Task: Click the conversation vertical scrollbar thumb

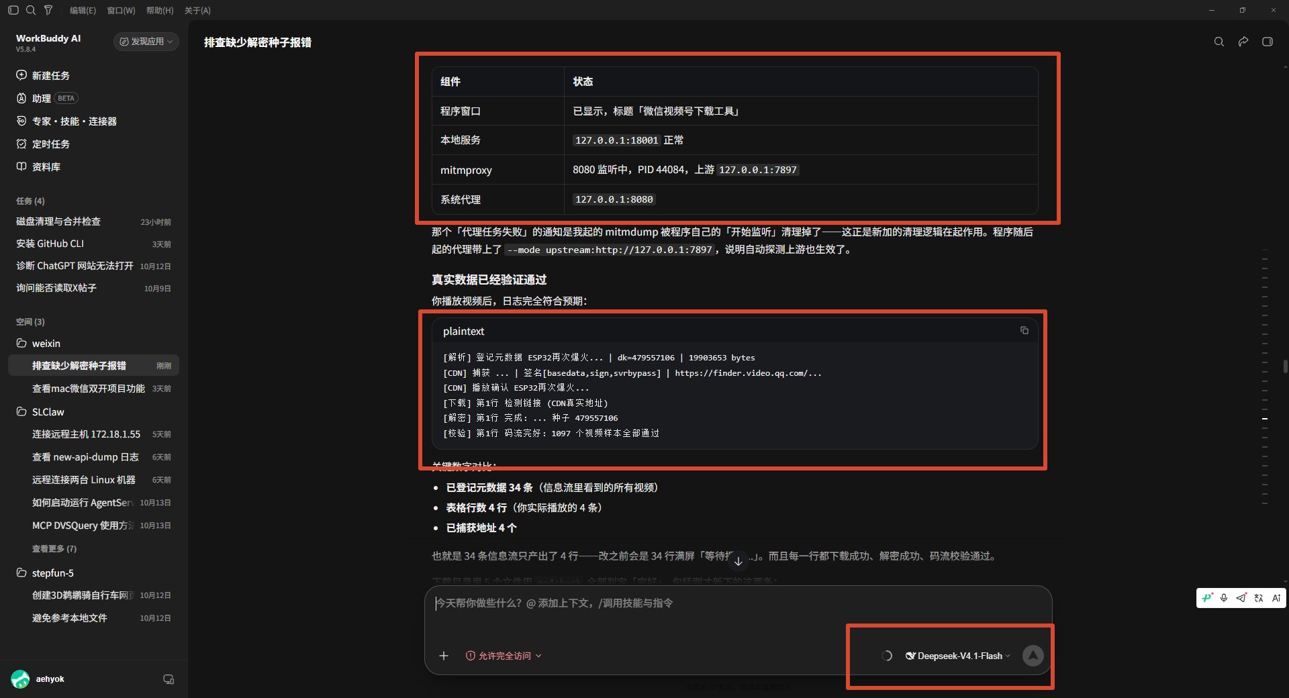Action: point(1285,366)
